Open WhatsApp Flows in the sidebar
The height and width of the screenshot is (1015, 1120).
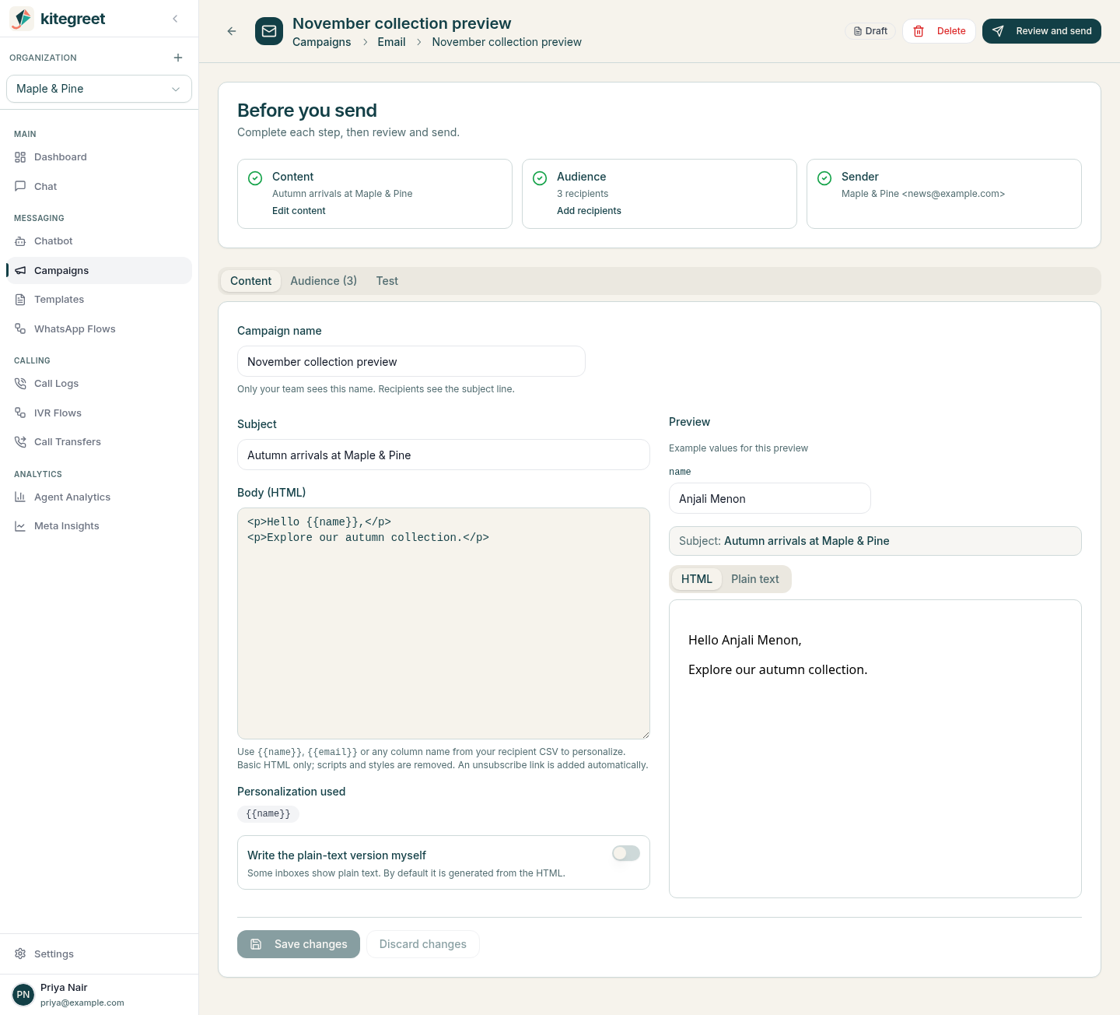point(99,329)
